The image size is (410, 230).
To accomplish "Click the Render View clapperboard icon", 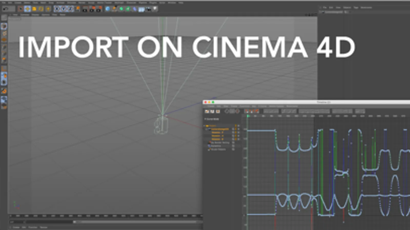I will pyautogui.click(x=85, y=9).
